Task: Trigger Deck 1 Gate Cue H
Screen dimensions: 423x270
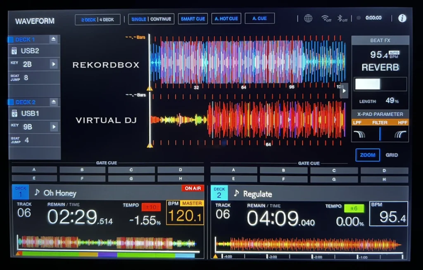Action: 181,178
